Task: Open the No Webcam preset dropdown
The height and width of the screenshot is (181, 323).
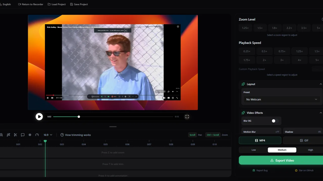Action: pyautogui.click(x=282, y=100)
